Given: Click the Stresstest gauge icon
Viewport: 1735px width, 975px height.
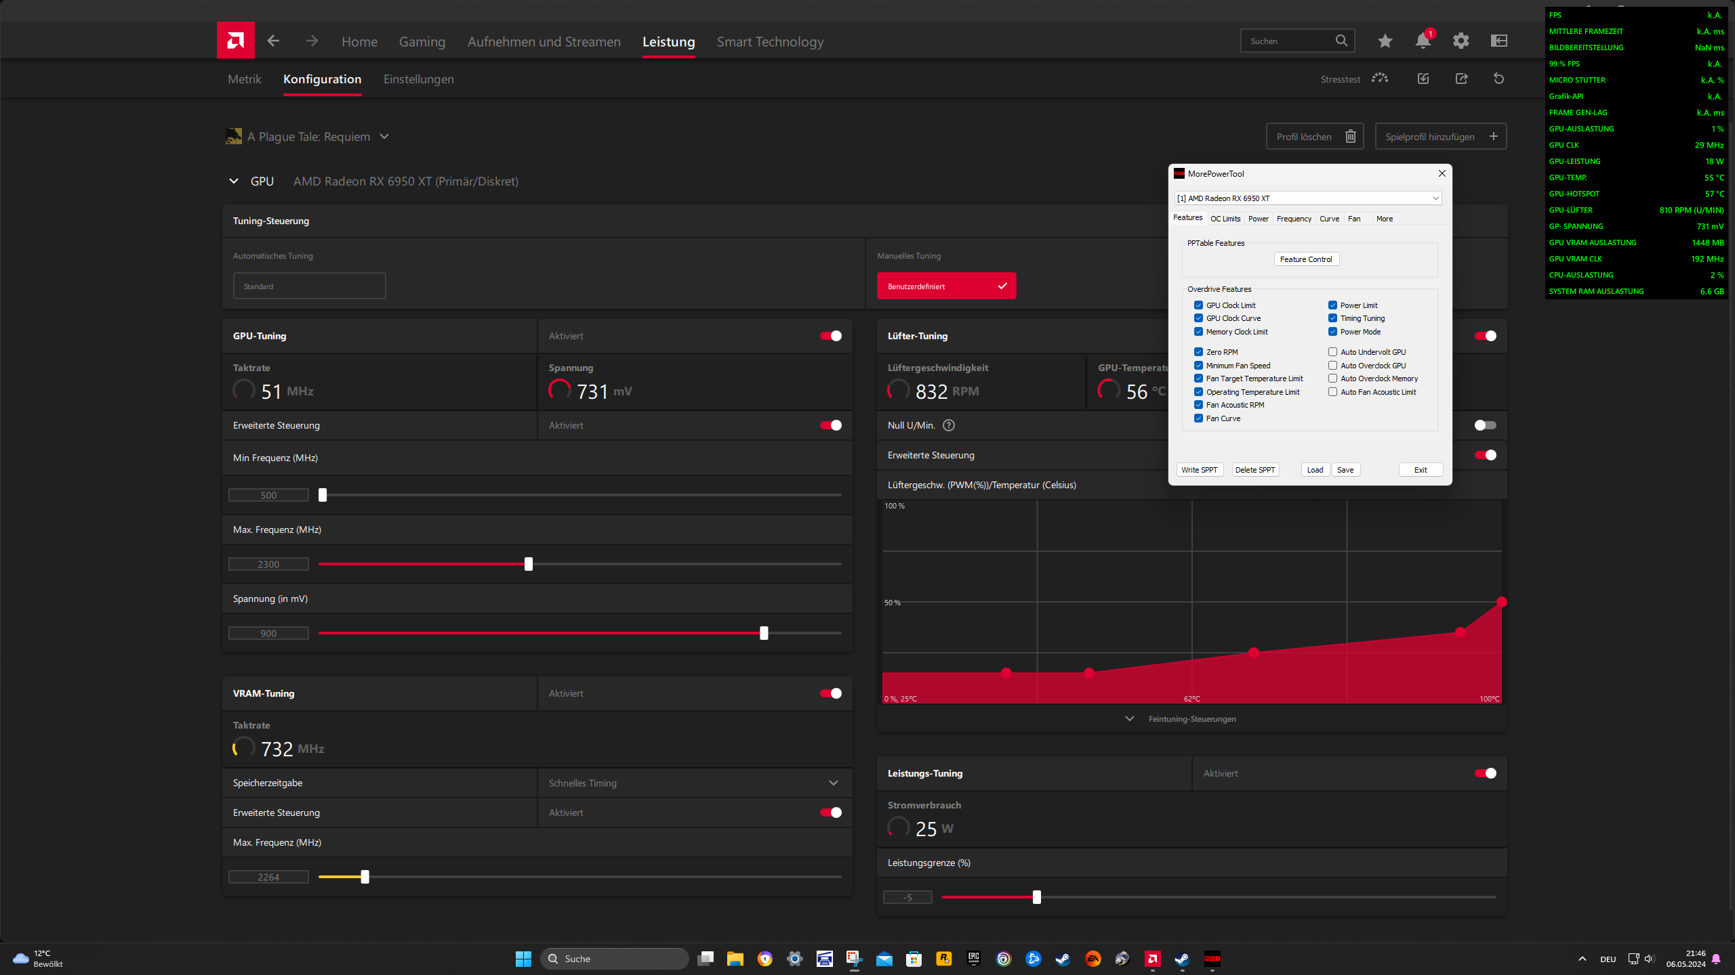Looking at the screenshot, I should (x=1379, y=79).
